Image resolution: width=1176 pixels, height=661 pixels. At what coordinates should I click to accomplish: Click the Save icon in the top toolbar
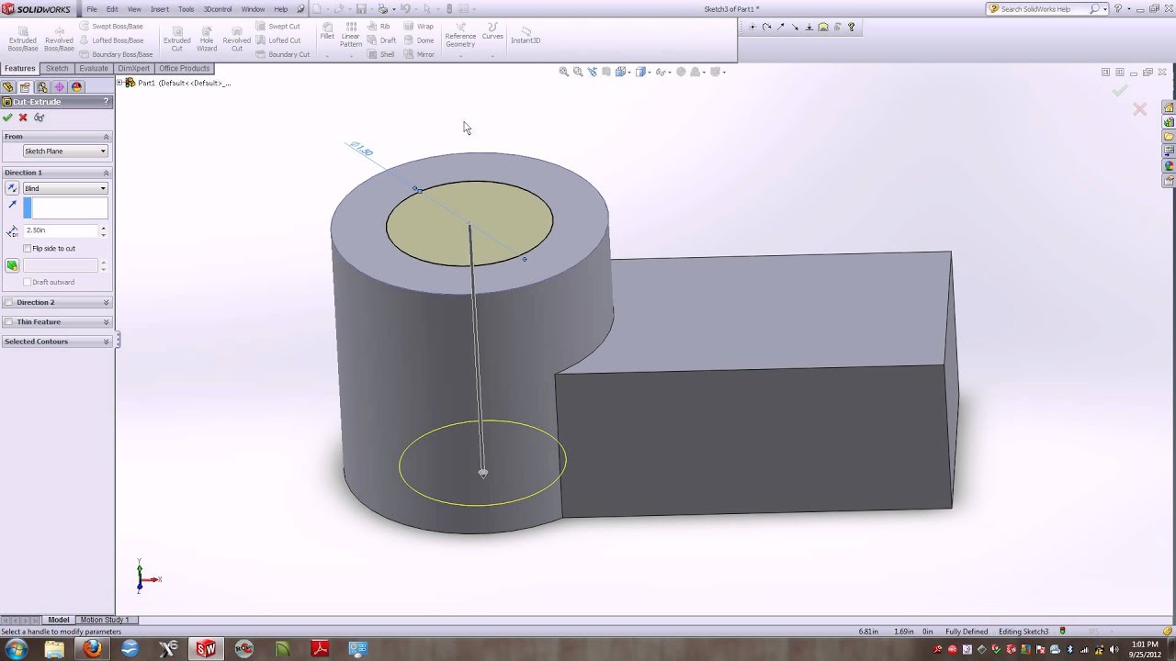pos(361,9)
